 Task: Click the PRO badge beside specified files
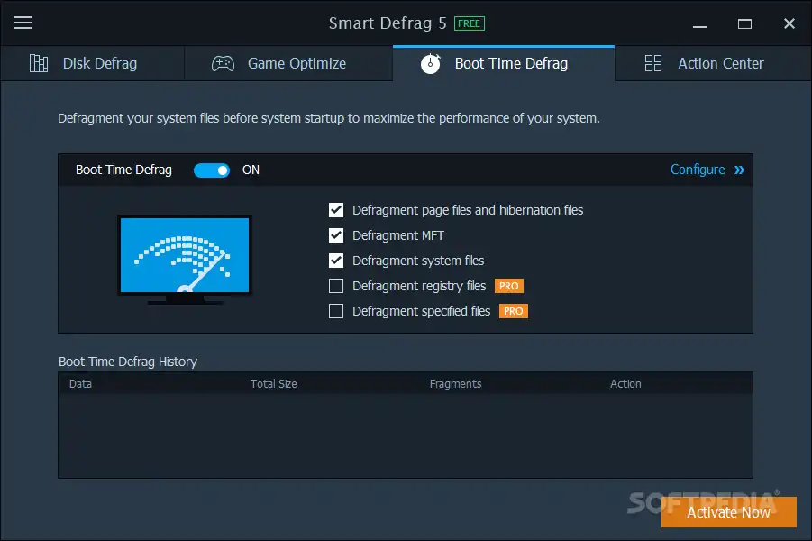click(514, 311)
